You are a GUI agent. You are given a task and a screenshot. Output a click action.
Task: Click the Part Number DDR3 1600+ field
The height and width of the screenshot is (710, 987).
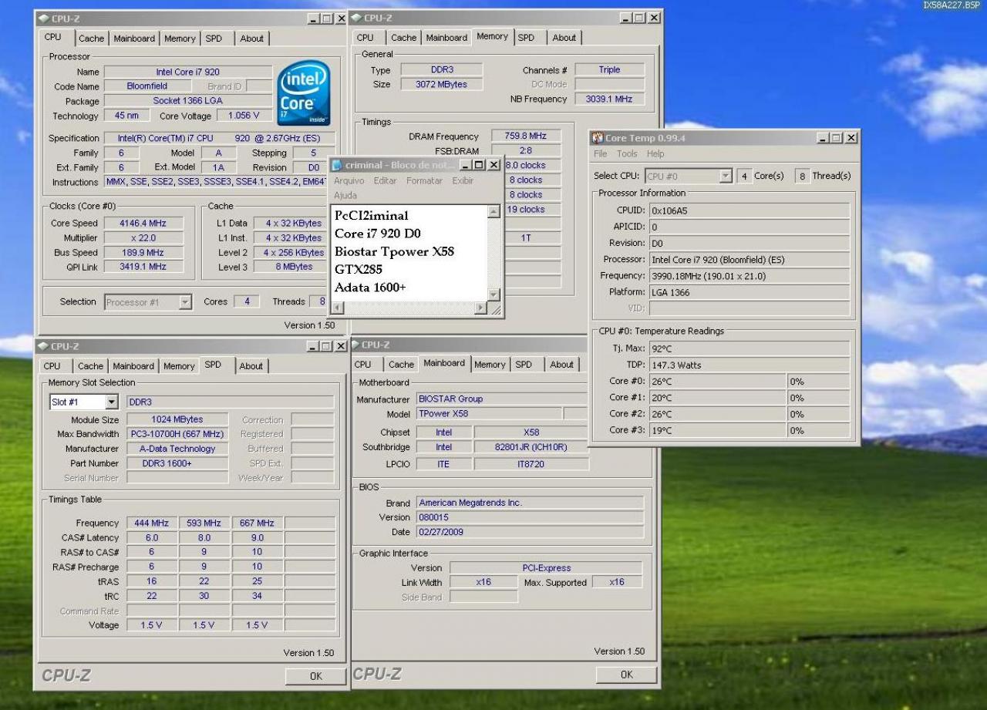click(177, 463)
